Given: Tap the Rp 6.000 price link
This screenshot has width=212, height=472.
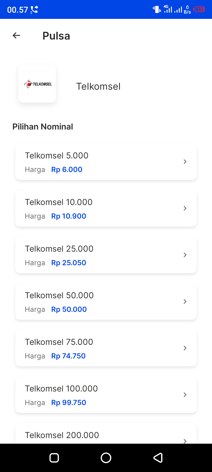Looking at the screenshot, I should 67,170.
